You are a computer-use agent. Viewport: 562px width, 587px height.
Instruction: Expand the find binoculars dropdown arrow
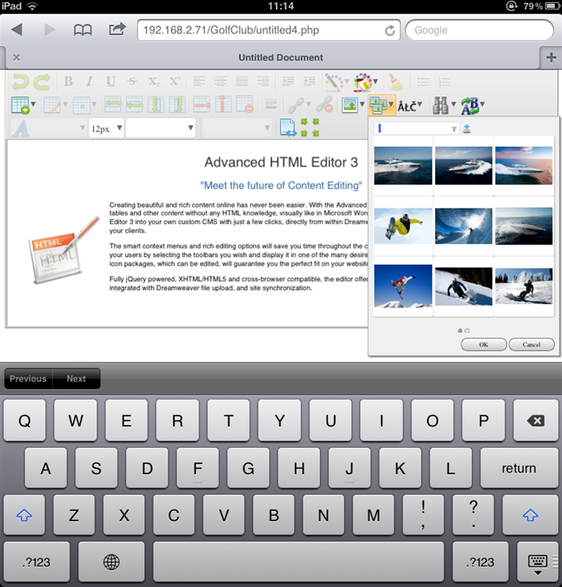[453, 104]
